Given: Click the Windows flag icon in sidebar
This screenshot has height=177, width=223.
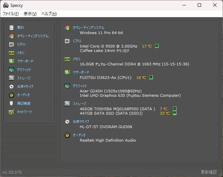Looking at the screenshot, I should (11, 36).
